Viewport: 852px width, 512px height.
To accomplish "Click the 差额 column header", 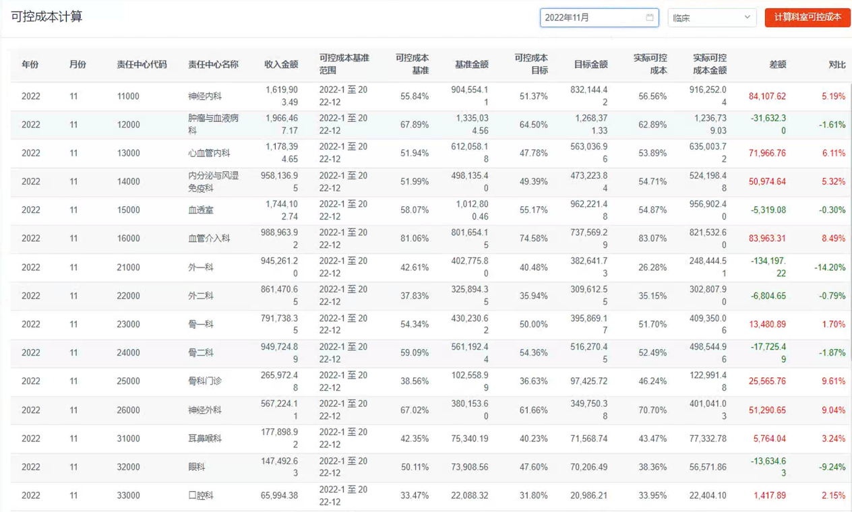I will 777,65.
